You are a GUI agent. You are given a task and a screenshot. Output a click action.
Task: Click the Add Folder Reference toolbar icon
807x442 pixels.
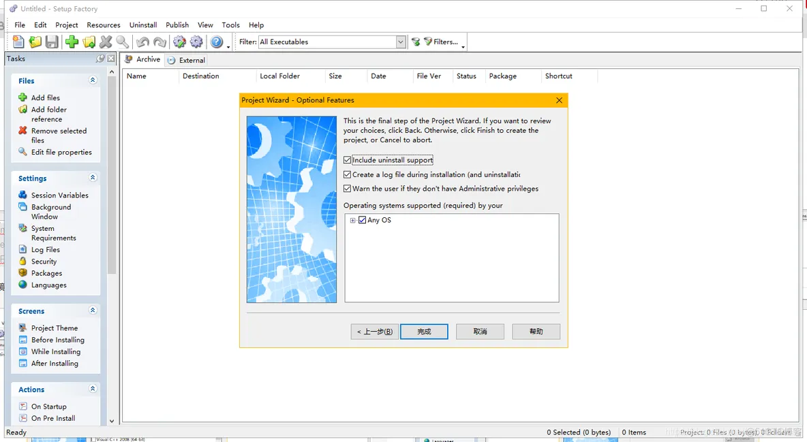89,42
